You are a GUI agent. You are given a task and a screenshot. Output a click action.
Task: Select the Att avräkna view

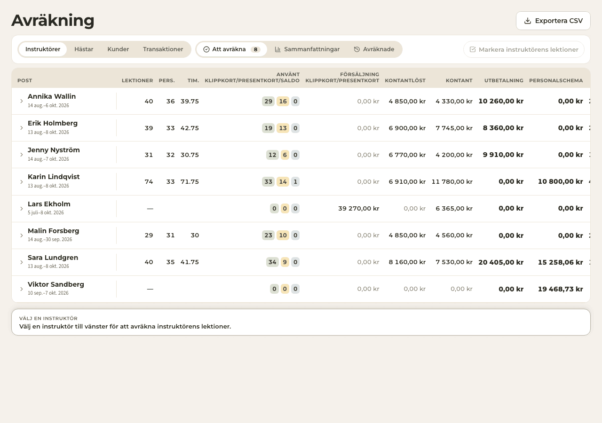pos(232,49)
